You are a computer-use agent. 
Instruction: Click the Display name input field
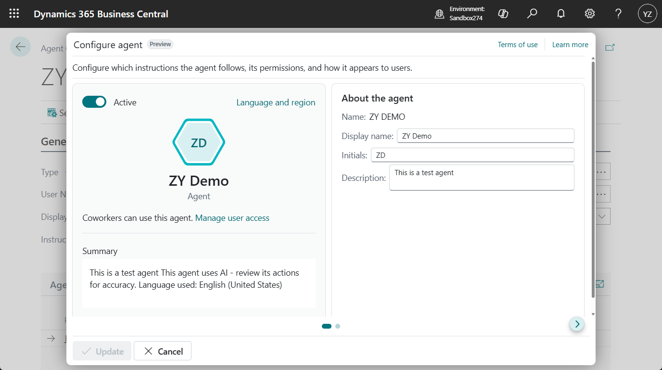pos(485,136)
